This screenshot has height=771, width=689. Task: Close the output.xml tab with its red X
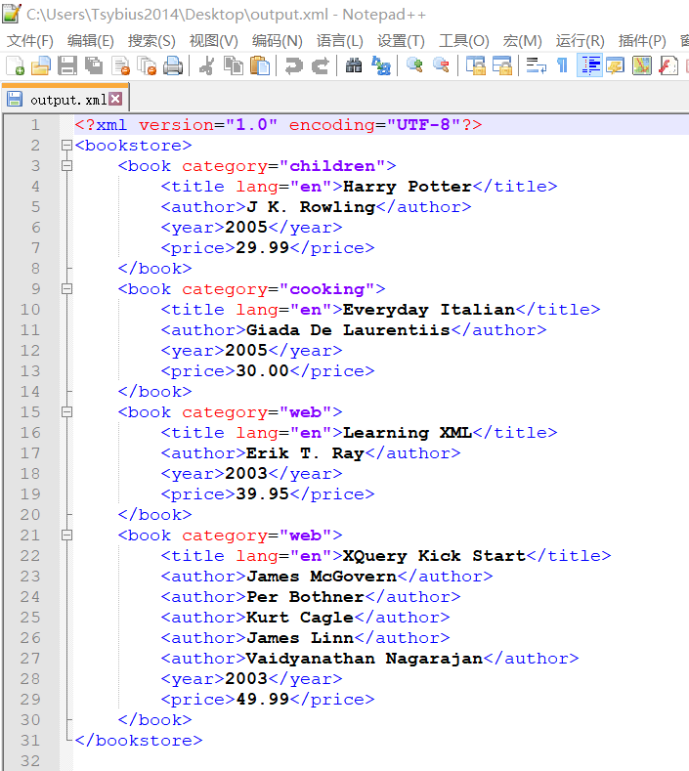(115, 99)
